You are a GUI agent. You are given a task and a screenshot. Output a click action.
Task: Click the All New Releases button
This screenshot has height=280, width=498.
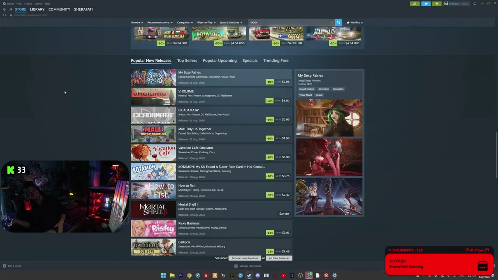click(x=279, y=258)
